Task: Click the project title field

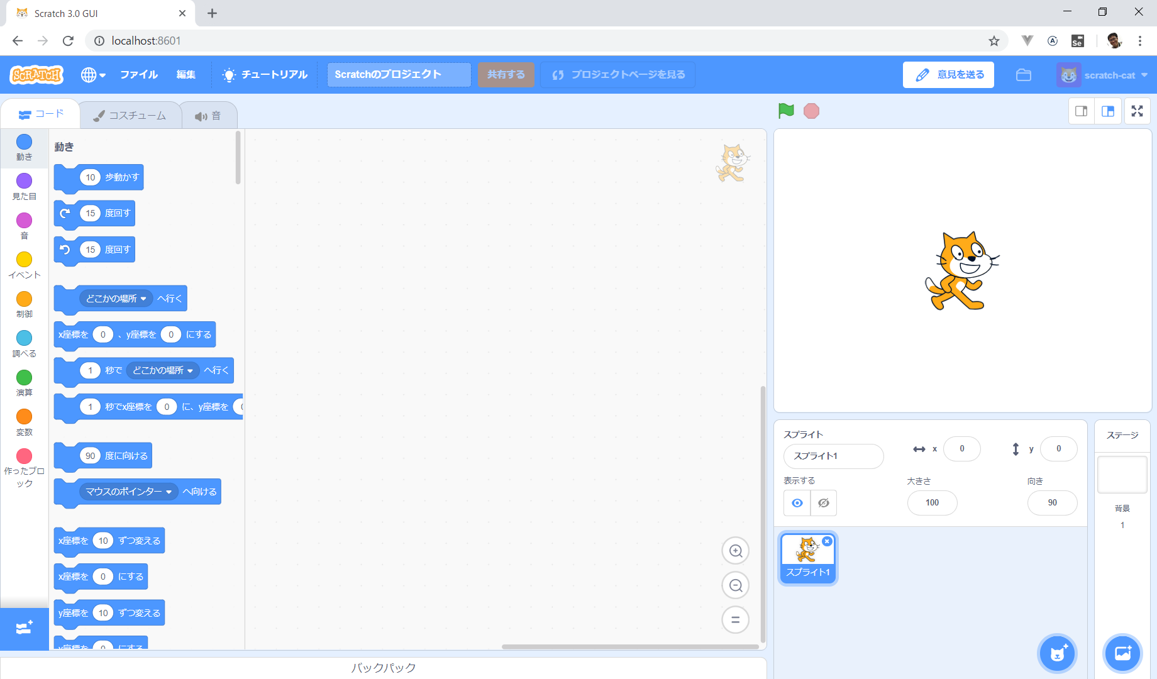Action: [399, 75]
